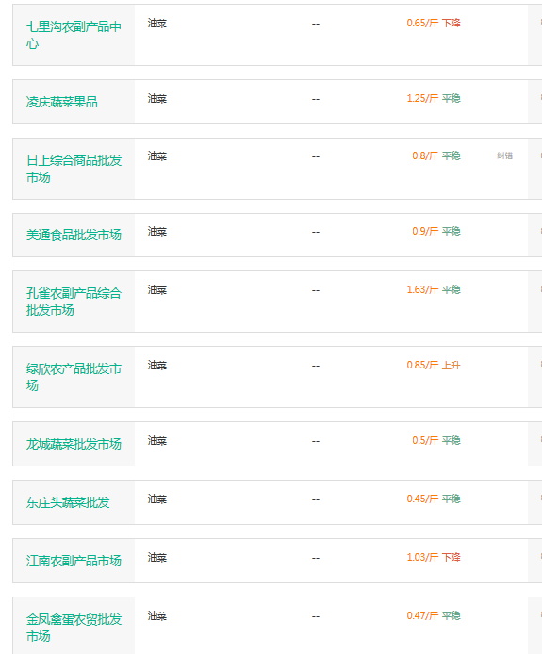Viewport: 542px width, 654px height.
Task: Click the 0.47/斤 平稳 price entry
Action: tap(434, 615)
